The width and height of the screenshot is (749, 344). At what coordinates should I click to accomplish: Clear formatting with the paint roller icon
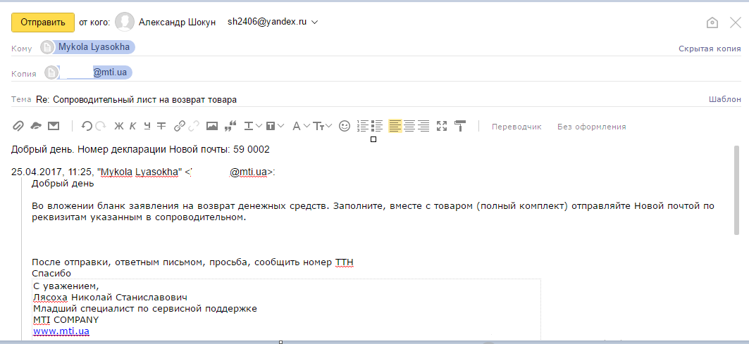[x=460, y=127]
